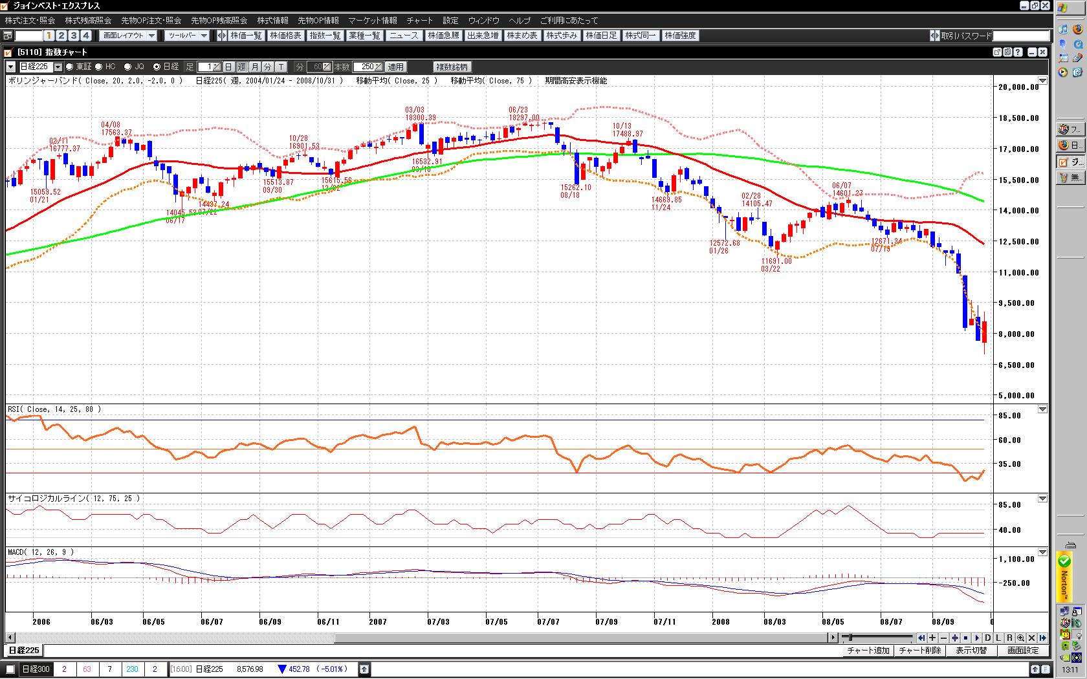The height and width of the screenshot is (679, 1087).
Task: Open the ツールバー dropdown
Action: (x=186, y=36)
